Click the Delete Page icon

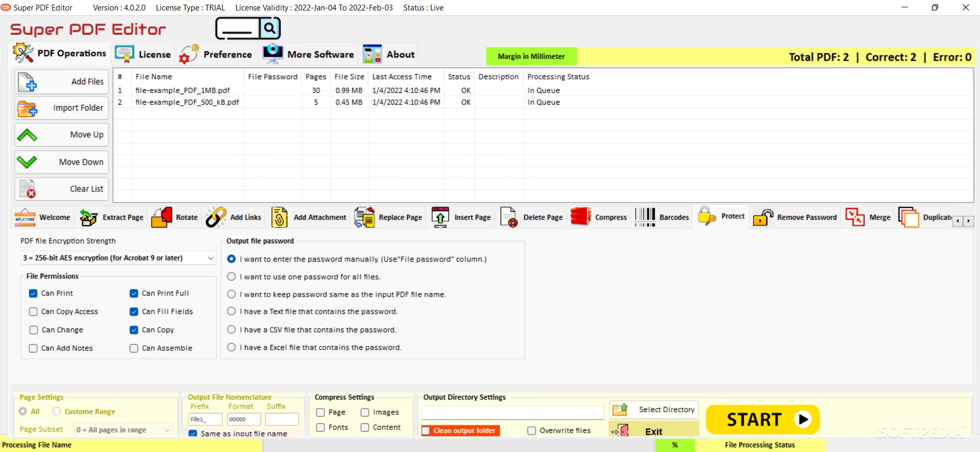509,217
